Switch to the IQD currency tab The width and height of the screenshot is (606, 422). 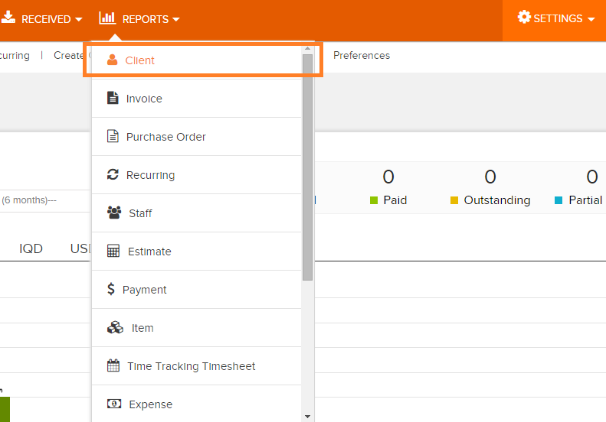[x=31, y=248]
